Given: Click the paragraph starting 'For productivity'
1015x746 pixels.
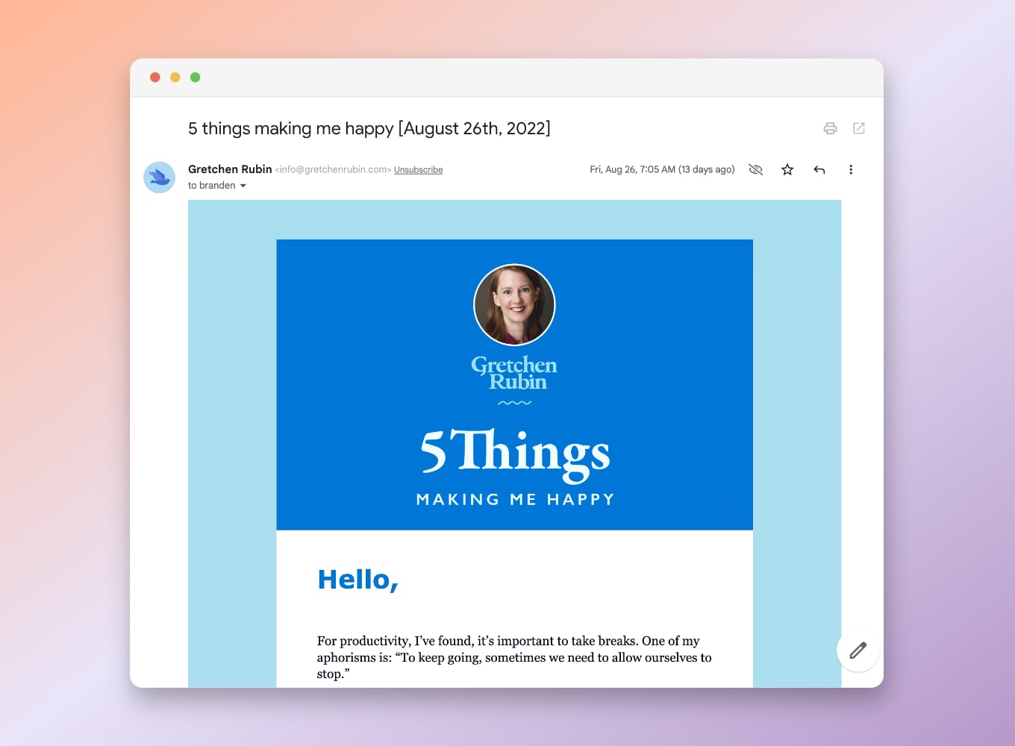Looking at the screenshot, I should coord(514,657).
